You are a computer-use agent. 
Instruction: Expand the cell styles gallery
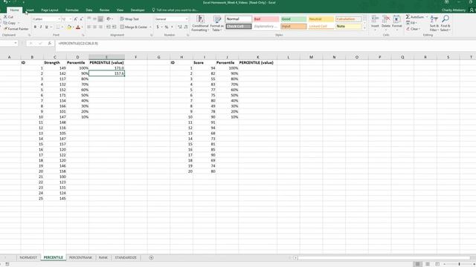pyautogui.click(x=364, y=28)
